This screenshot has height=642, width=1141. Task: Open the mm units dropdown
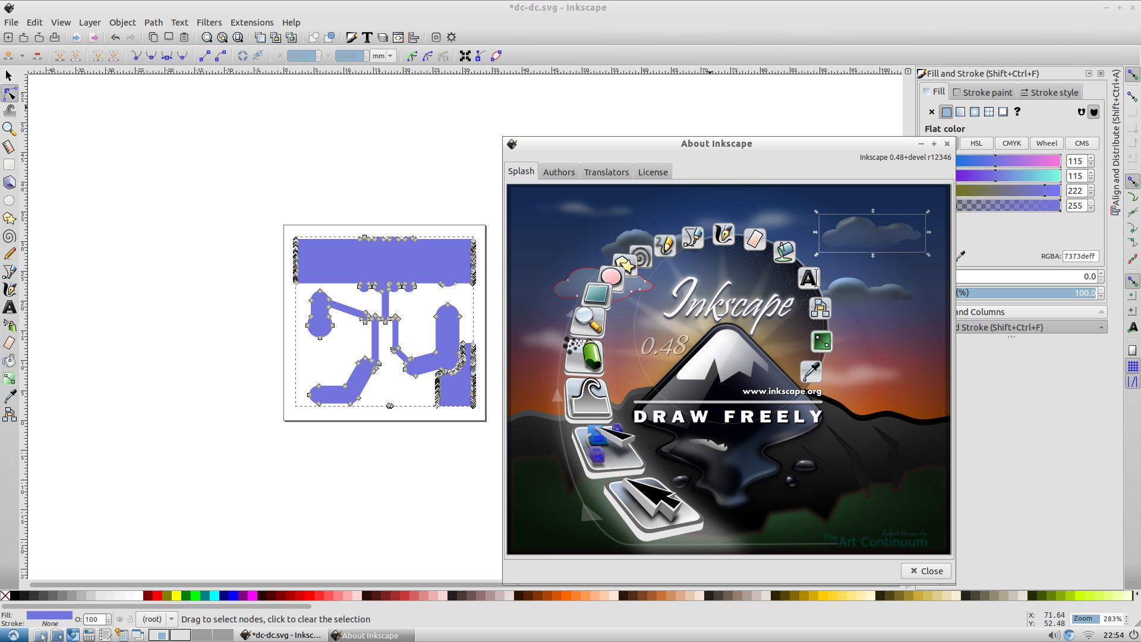[383, 56]
